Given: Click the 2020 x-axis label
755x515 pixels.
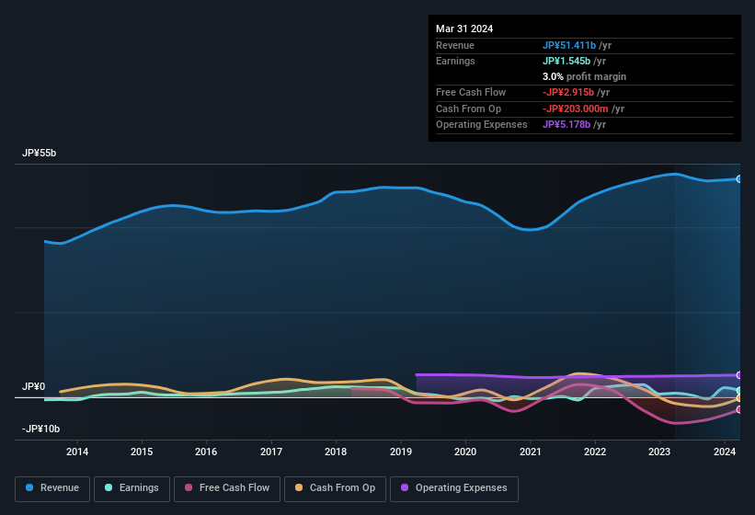Looking at the screenshot, I should (465, 452).
